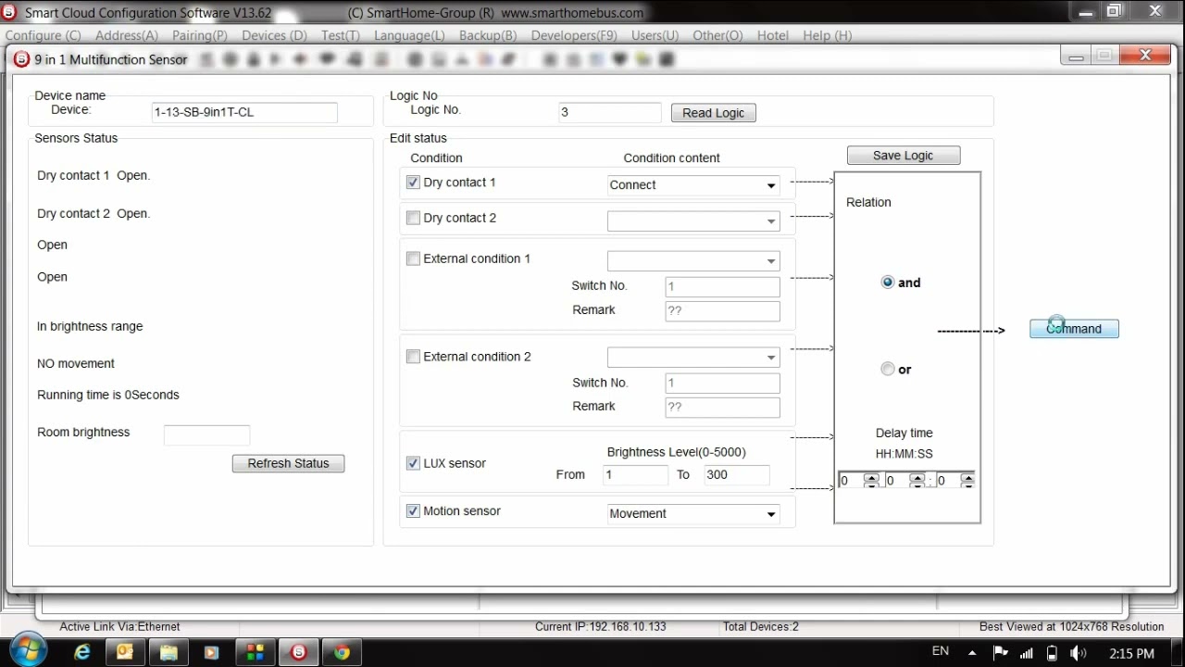The width and height of the screenshot is (1185, 667).
Task: Open the volume speaker tray icon
Action: 1078,653
